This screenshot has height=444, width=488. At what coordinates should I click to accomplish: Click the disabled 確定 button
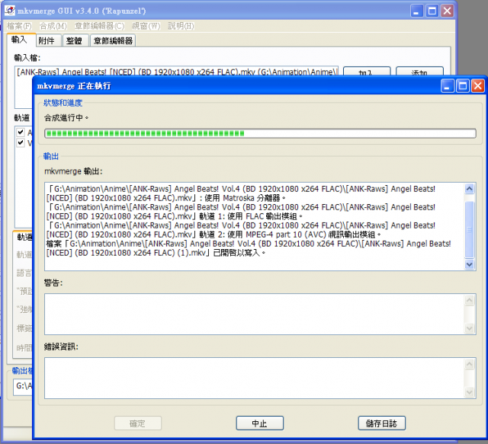point(138,423)
